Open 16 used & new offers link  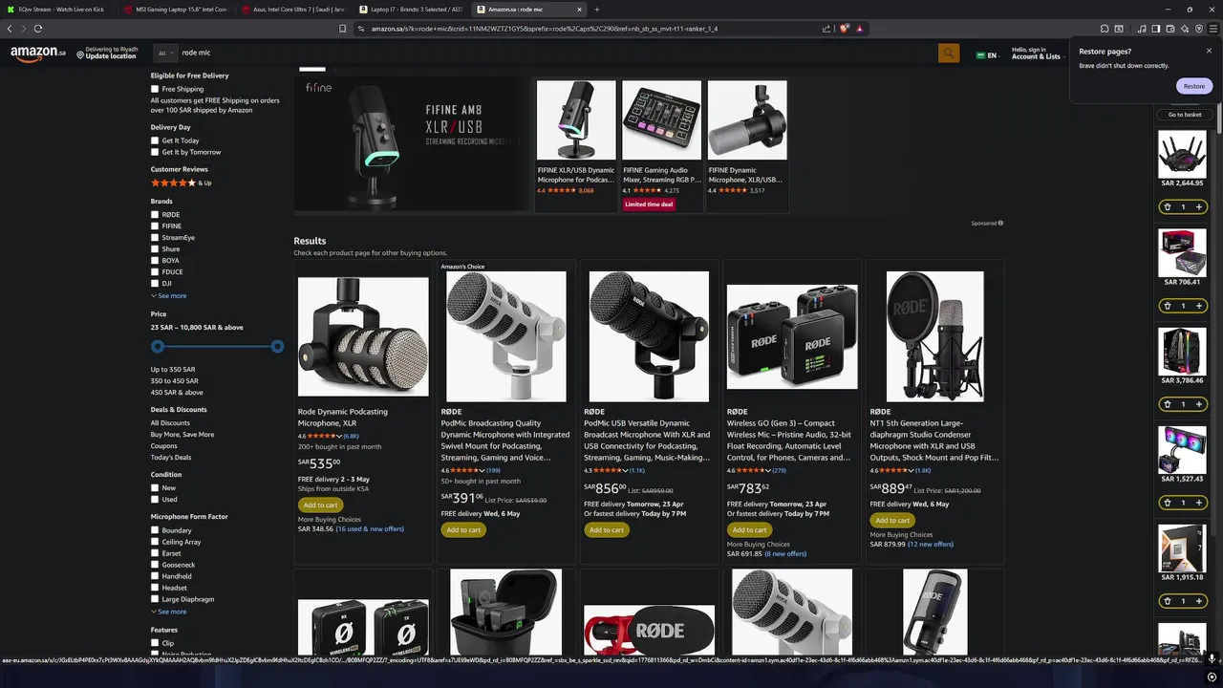coord(370,528)
